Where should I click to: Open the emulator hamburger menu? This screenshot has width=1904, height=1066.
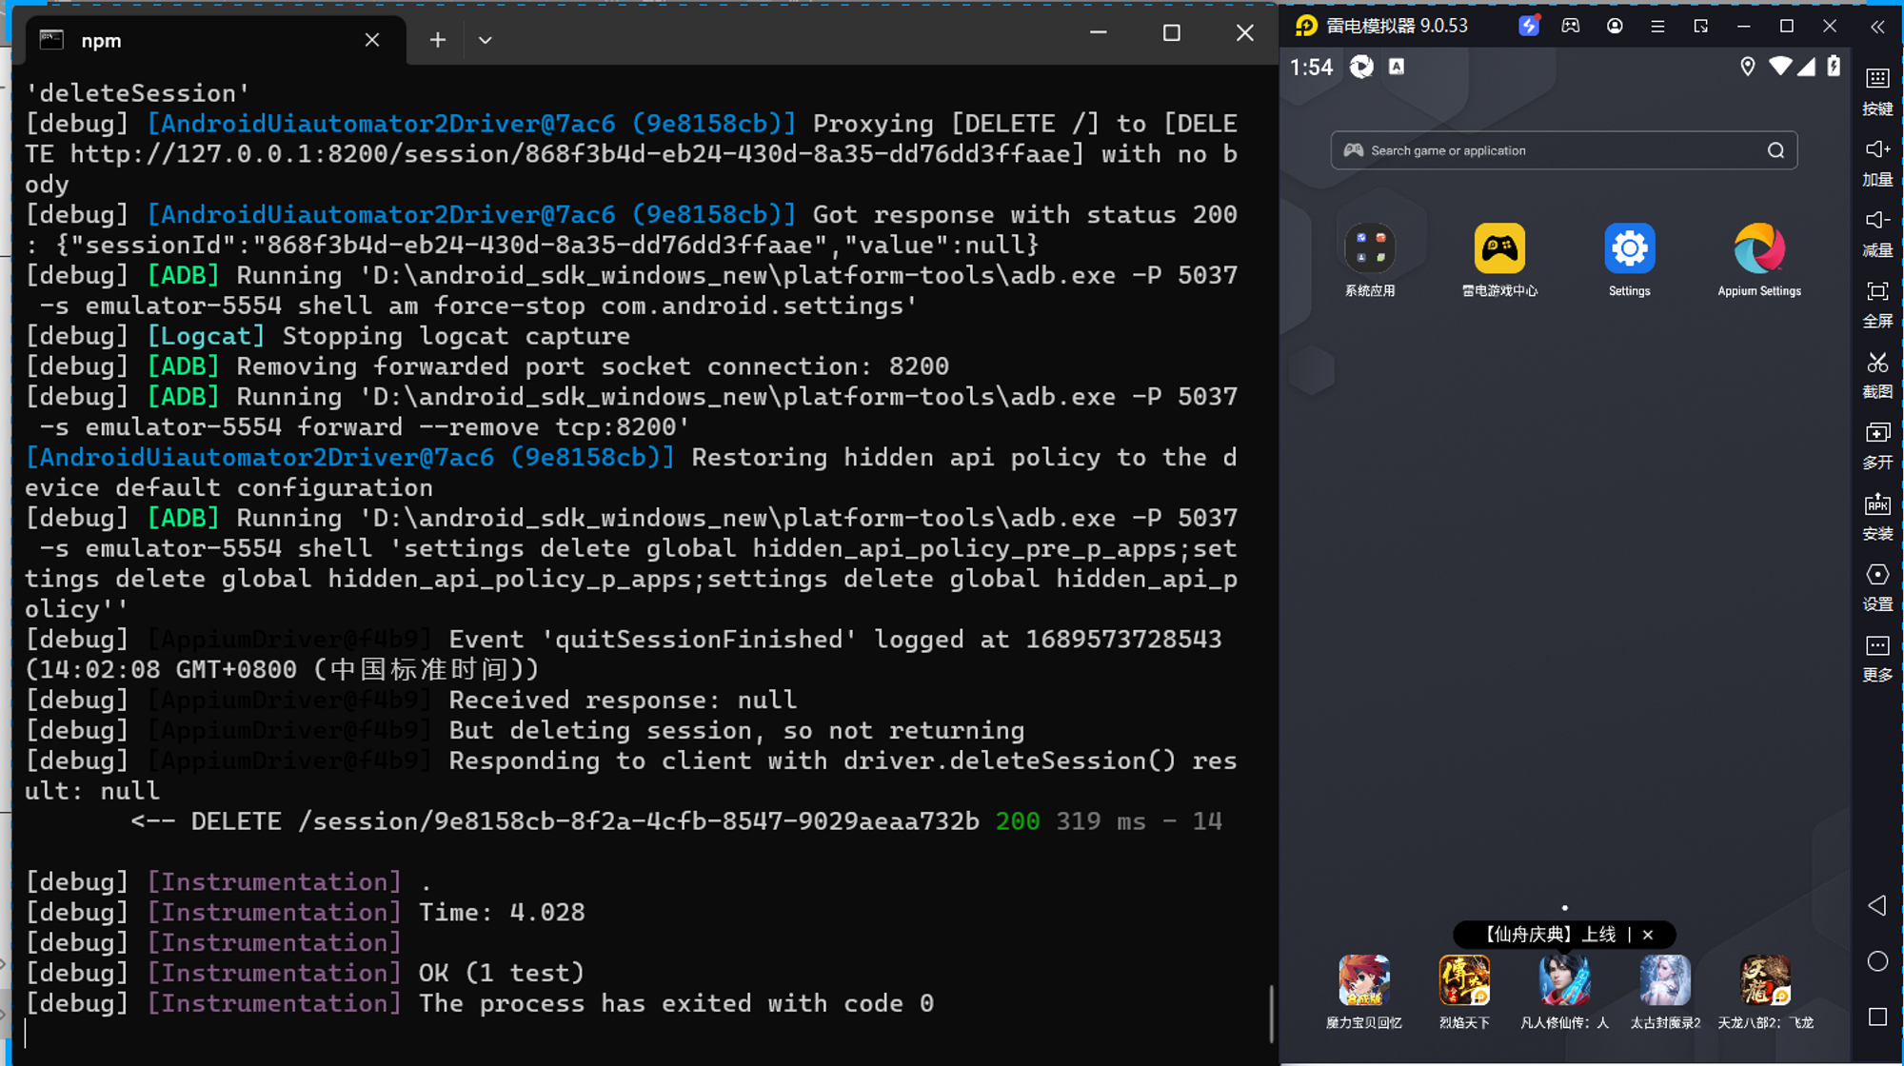point(1657,27)
